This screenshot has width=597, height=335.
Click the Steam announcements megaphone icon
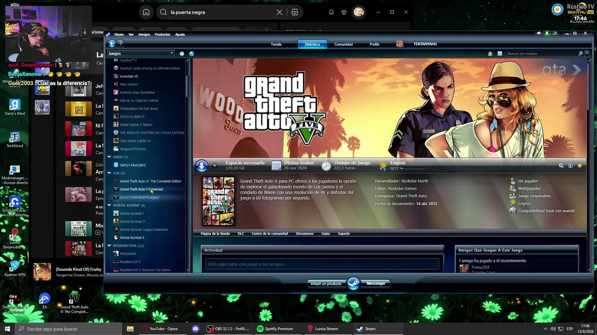539,33
